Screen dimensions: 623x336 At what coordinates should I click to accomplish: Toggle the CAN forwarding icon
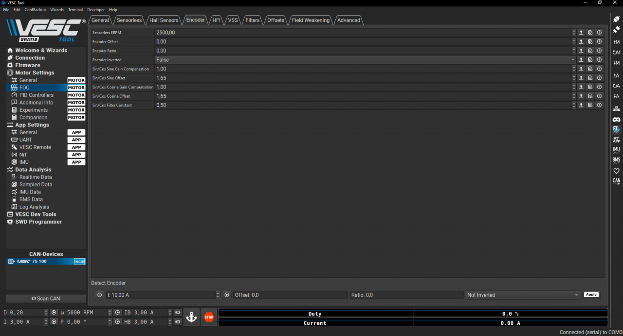[x=616, y=181]
